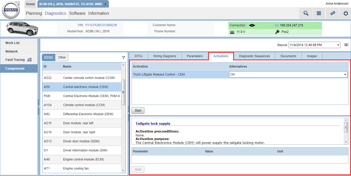351x176 pixels.
Task: Open the Planning menu
Action: pos(34,13)
